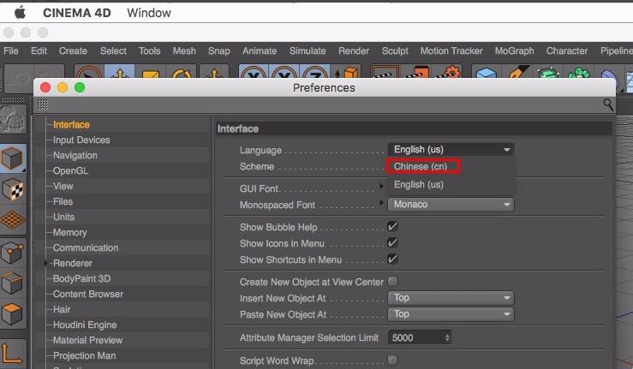Open the File menu

tap(11, 51)
